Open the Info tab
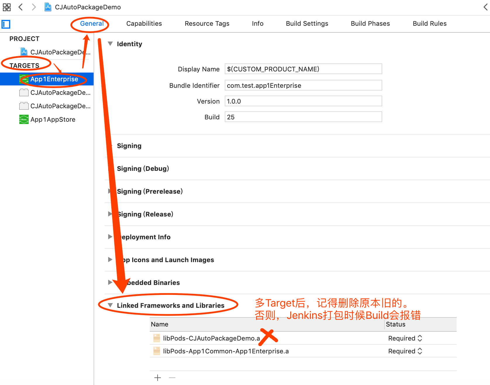This screenshot has height=385, width=490. 258,23
